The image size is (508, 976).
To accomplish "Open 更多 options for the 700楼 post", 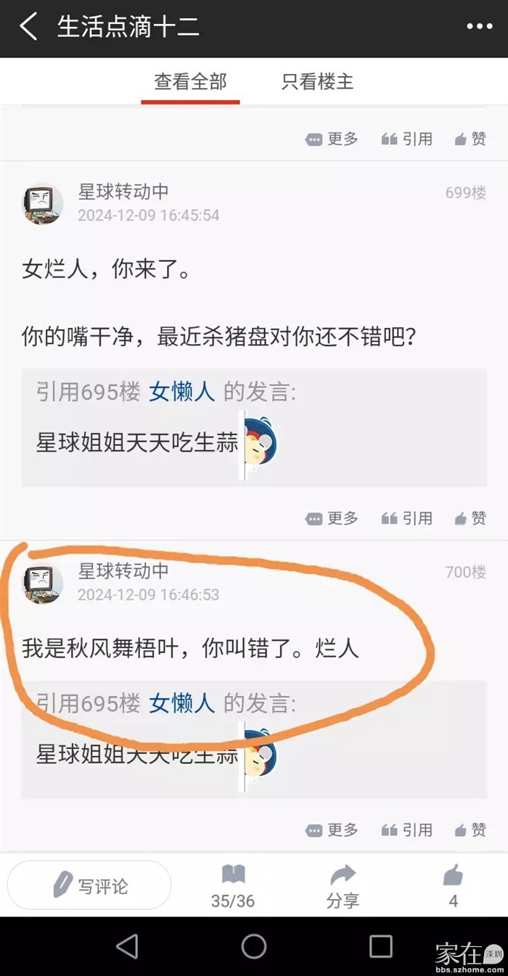I will 332,829.
